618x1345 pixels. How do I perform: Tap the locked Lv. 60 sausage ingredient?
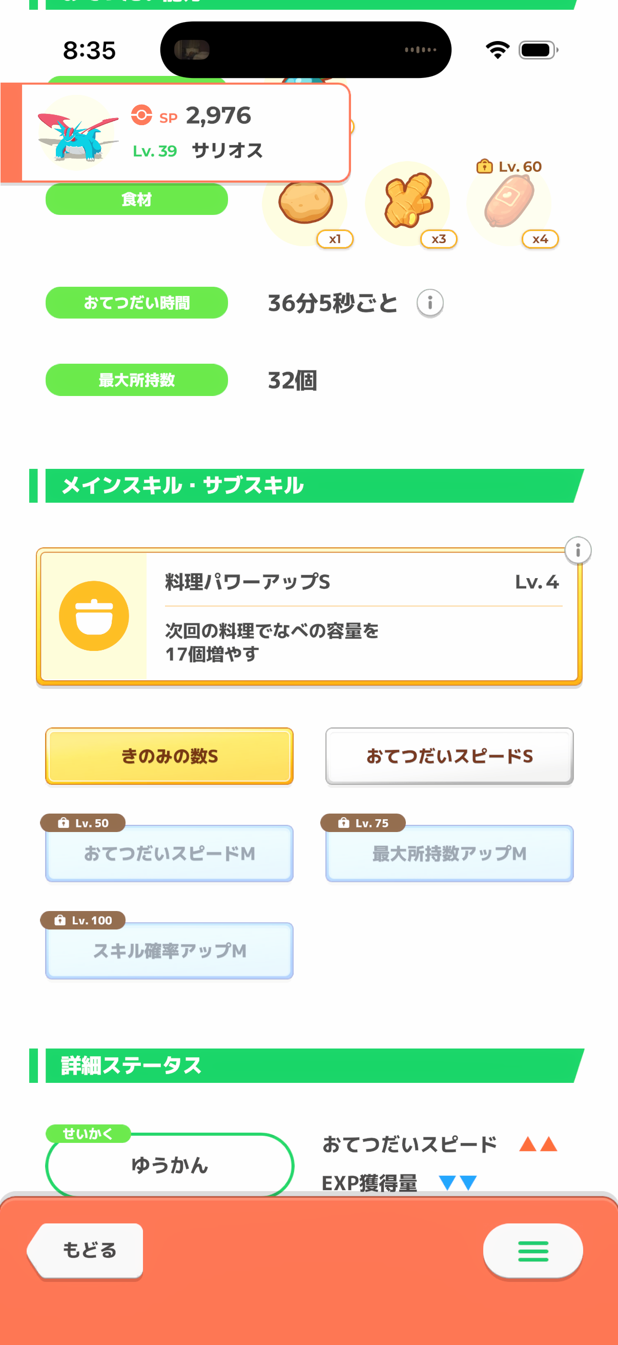(x=509, y=201)
